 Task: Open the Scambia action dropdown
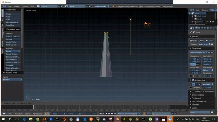12,80
